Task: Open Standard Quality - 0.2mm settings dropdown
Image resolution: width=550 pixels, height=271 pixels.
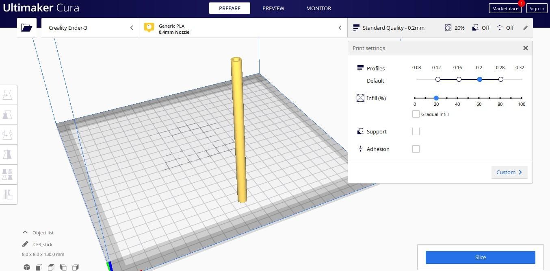Action: pyautogui.click(x=440, y=28)
